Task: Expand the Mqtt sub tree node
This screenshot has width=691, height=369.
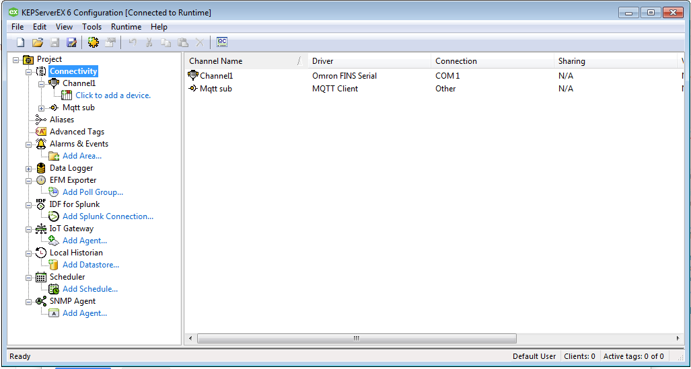Action: [42, 108]
